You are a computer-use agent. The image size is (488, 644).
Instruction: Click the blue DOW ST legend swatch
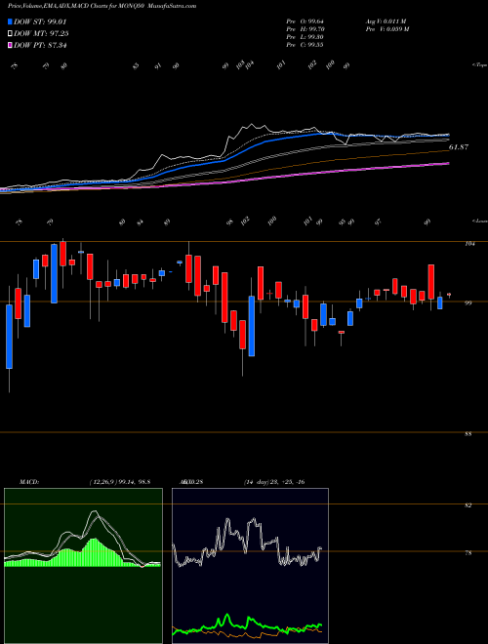(x=11, y=22)
